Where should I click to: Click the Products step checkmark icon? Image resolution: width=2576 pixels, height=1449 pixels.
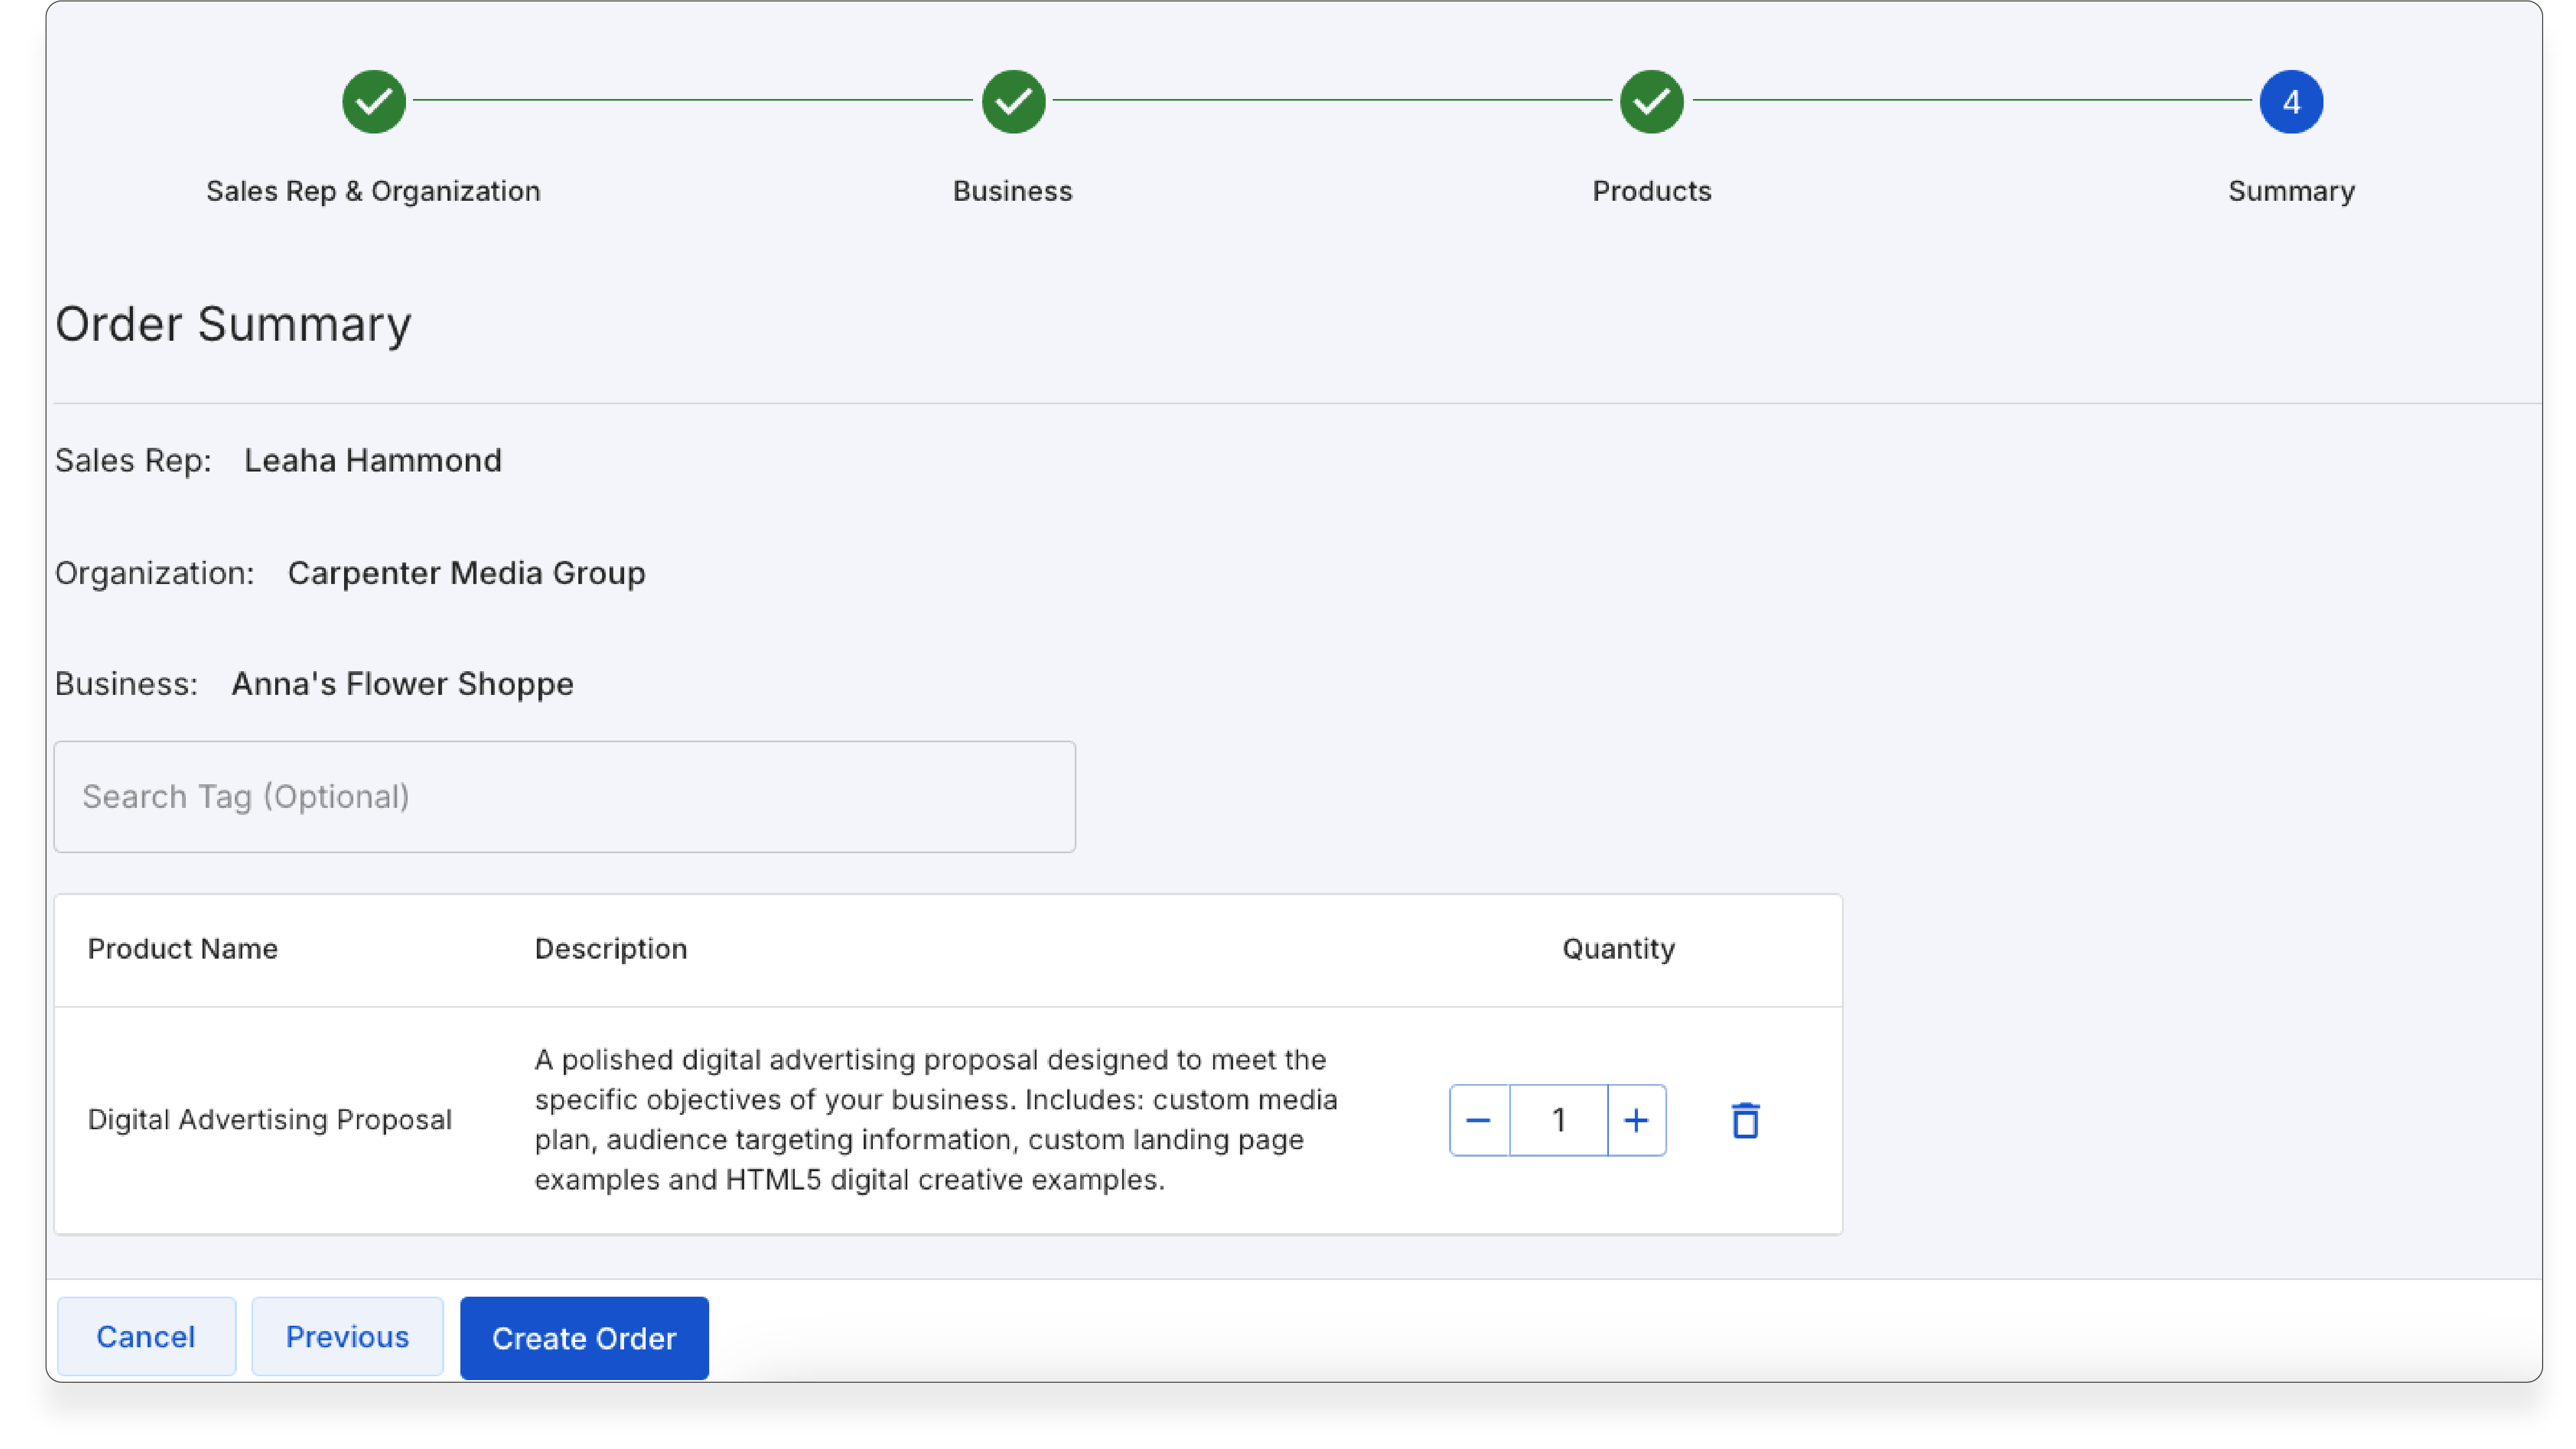[1651, 101]
